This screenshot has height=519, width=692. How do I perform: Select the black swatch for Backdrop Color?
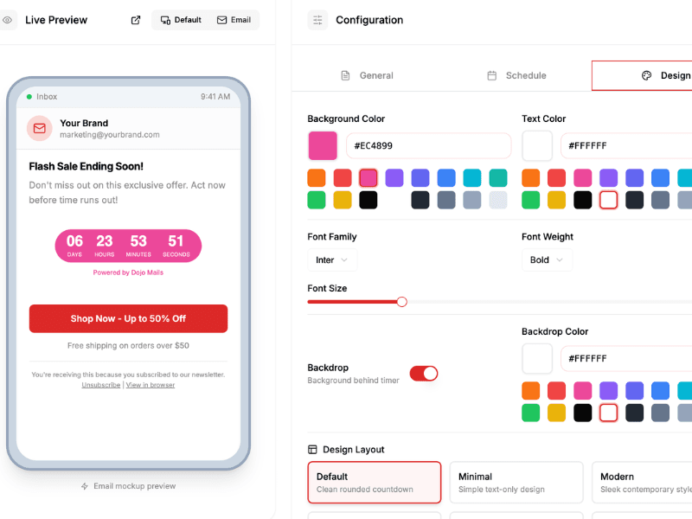pyautogui.click(x=582, y=413)
